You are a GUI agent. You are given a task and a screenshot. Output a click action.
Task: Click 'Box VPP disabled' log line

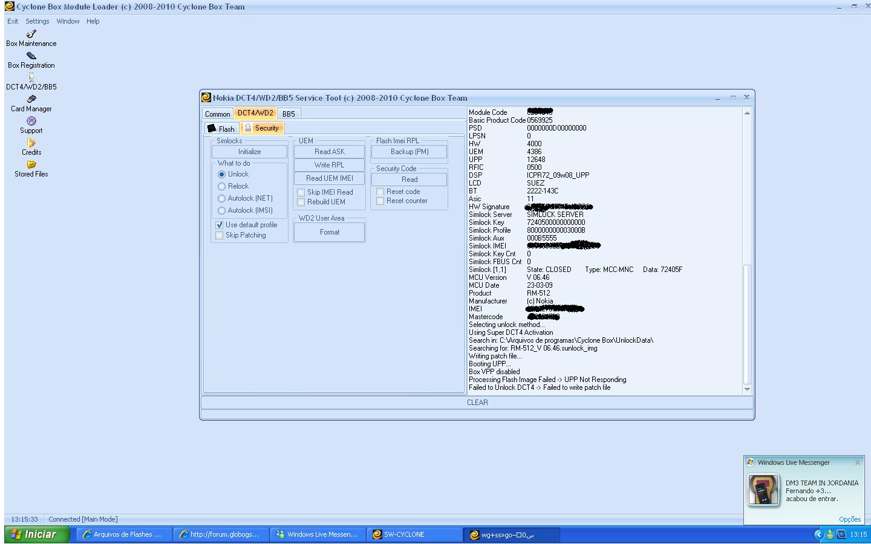pyautogui.click(x=494, y=372)
